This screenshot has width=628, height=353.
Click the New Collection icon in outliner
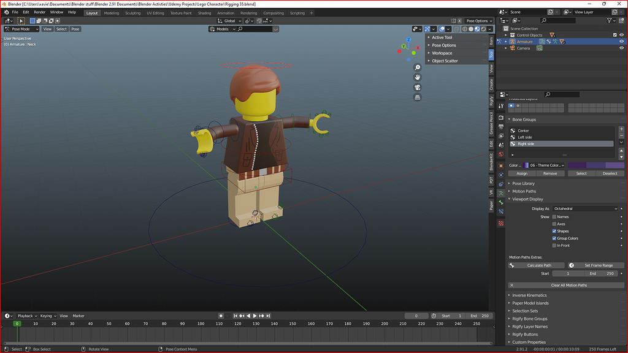pyautogui.click(x=621, y=20)
